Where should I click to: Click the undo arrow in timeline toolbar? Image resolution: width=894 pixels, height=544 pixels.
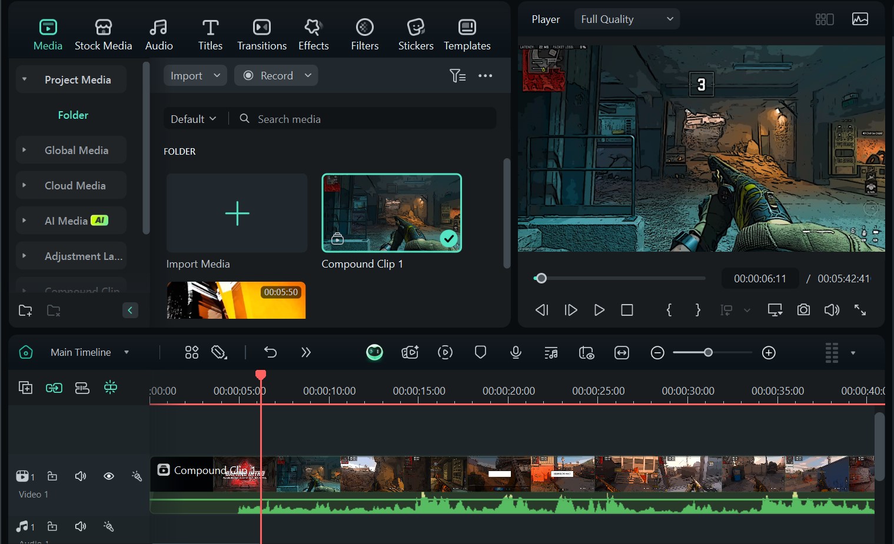tap(270, 352)
